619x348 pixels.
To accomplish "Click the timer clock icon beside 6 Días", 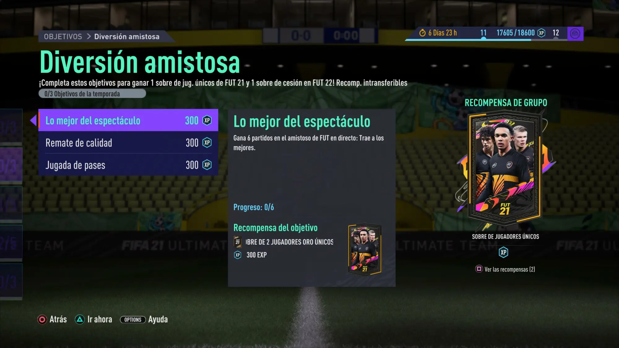I will click(422, 33).
